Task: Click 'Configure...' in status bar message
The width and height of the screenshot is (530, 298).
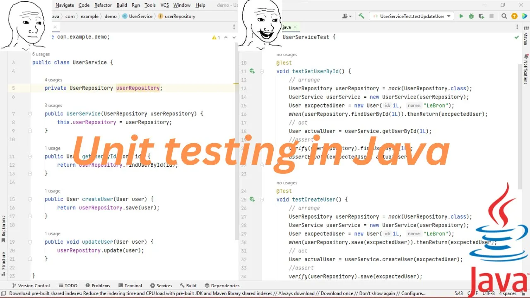Action: [x=413, y=293]
